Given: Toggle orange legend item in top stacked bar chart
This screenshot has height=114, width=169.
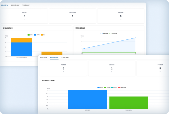Looking at the screenshot, I should (x=42, y=35).
